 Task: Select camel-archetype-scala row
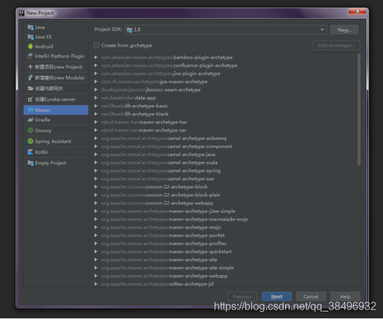click(x=224, y=162)
